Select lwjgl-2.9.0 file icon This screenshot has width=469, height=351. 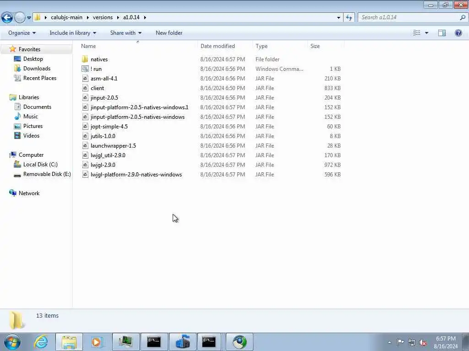click(85, 165)
